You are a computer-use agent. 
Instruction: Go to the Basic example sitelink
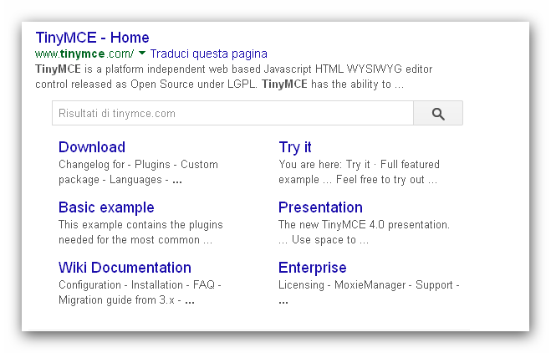106,207
